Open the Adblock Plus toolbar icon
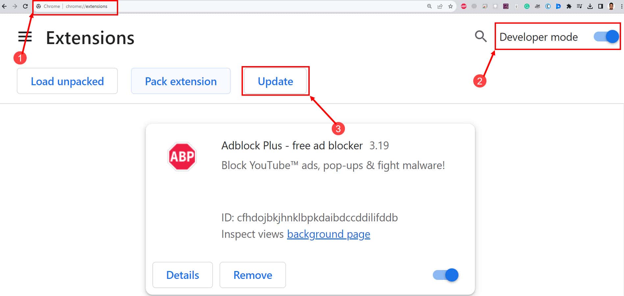Image resolution: width=624 pixels, height=296 pixels. click(x=464, y=6)
